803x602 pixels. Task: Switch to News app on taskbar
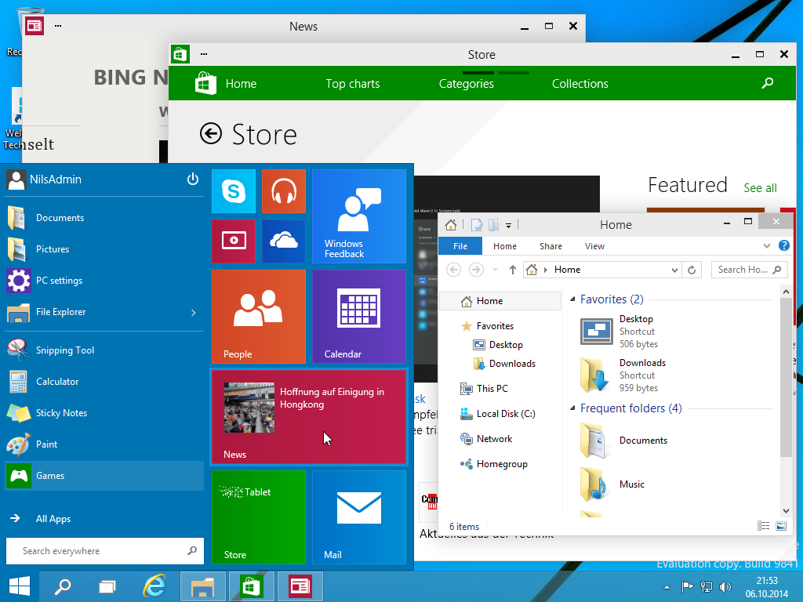(300, 586)
